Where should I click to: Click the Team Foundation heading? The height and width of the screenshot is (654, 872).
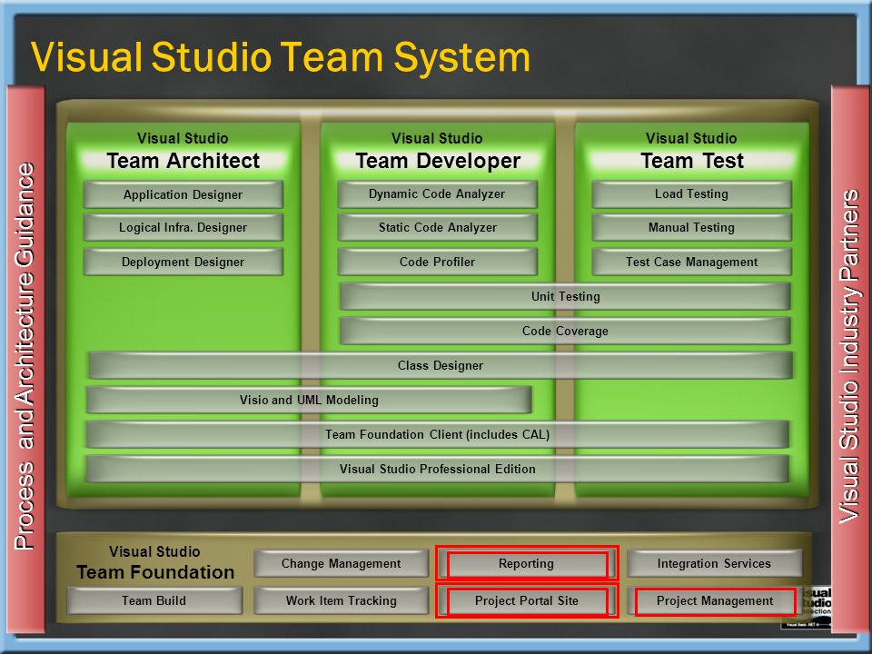pyautogui.click(x=155, y=571)
